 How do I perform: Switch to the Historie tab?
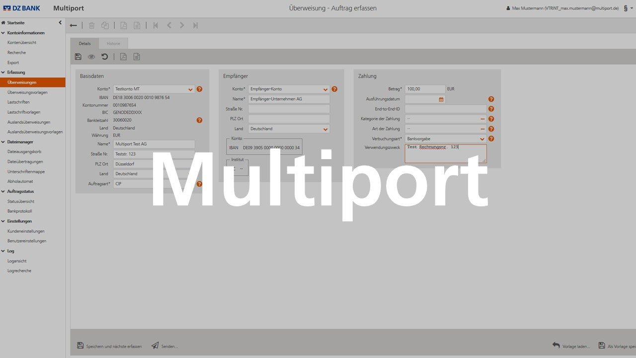[x=113, y=44]
